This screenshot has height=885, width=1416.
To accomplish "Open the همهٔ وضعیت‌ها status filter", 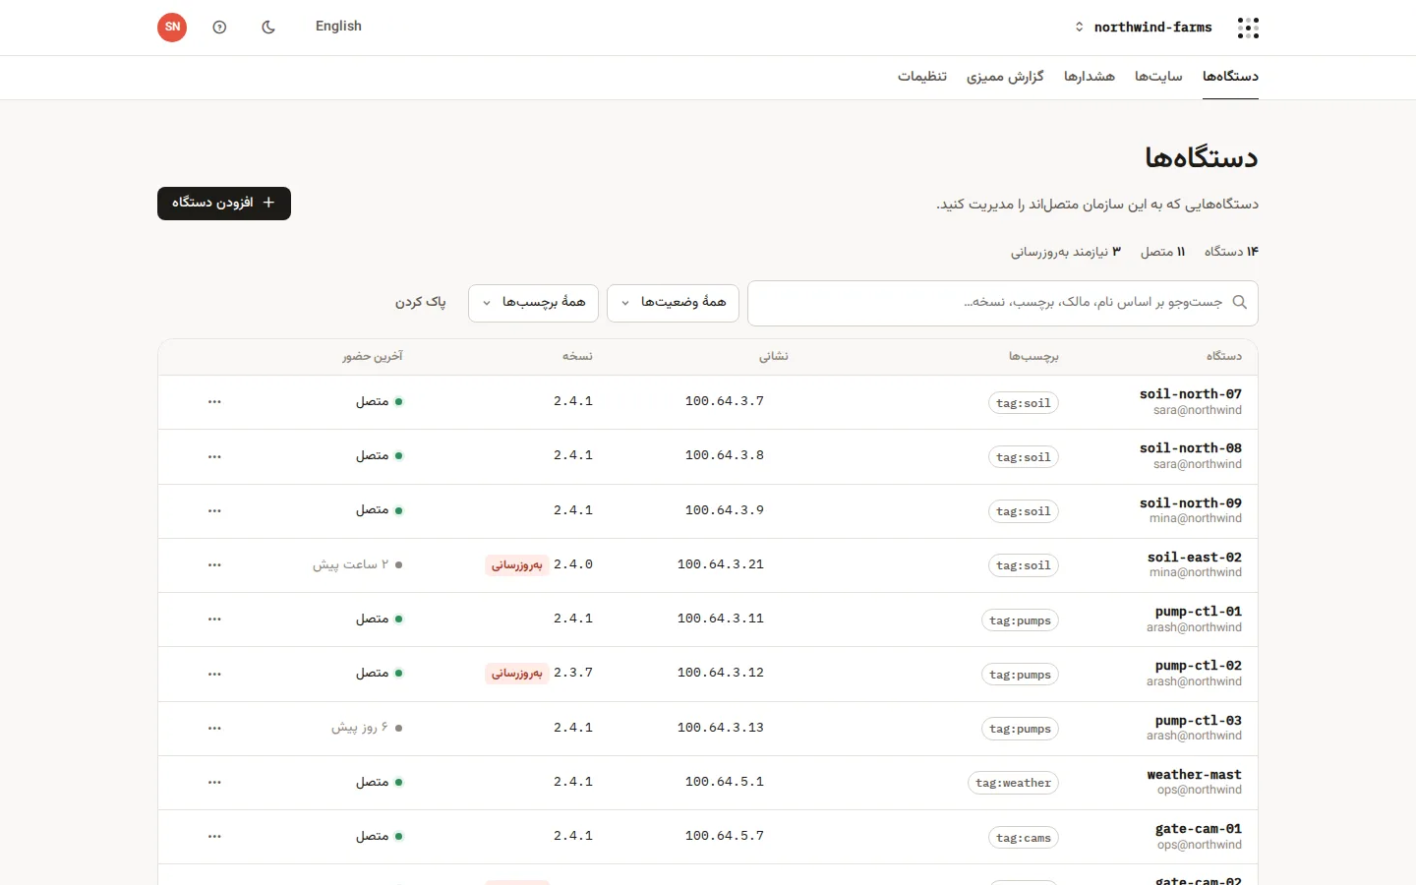I will point(674,303).
